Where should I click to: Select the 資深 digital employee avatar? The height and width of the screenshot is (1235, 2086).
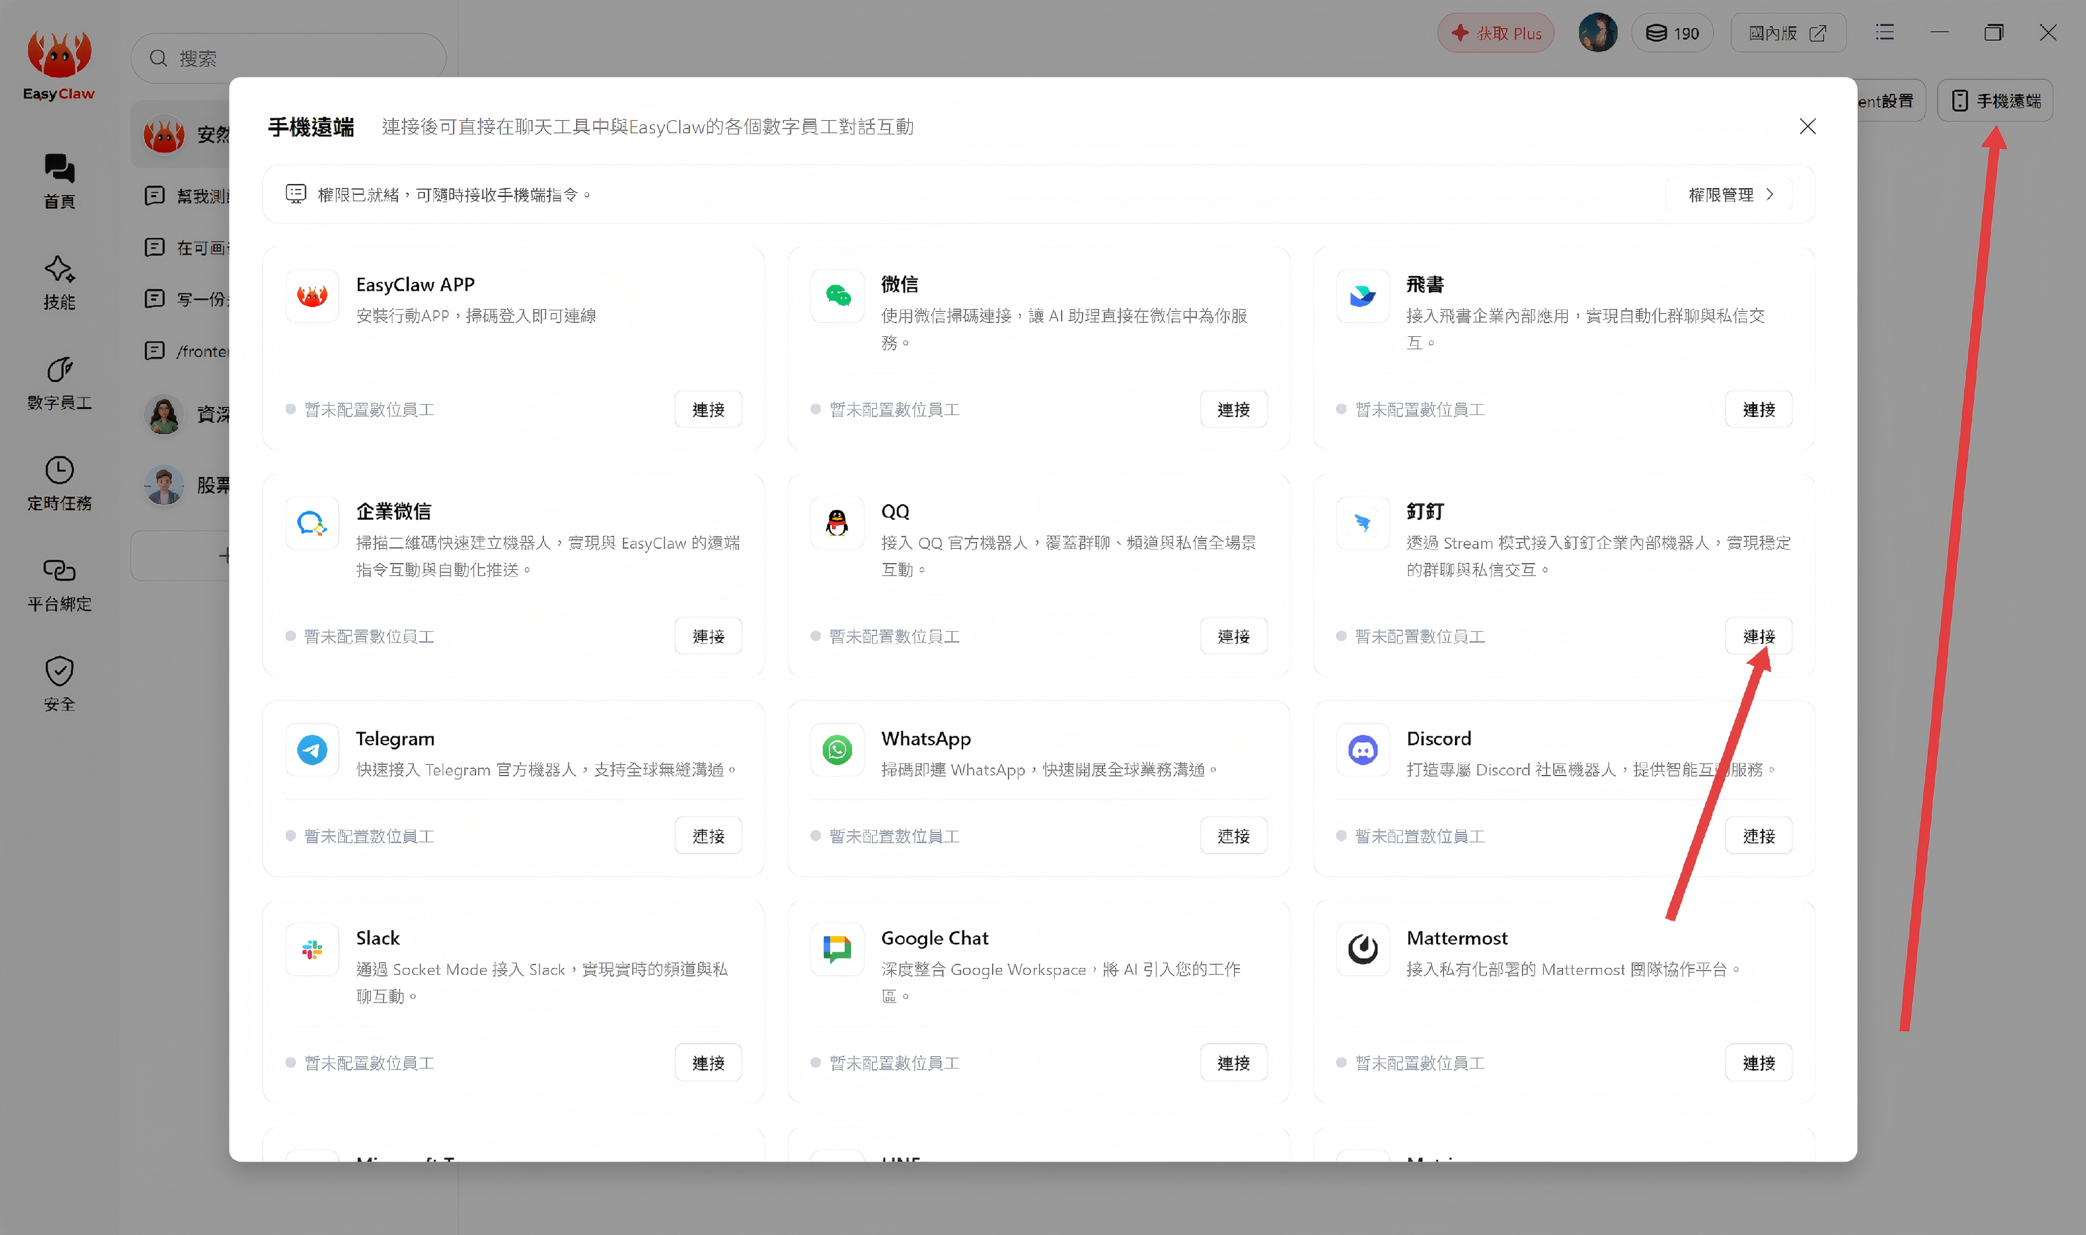164,414
